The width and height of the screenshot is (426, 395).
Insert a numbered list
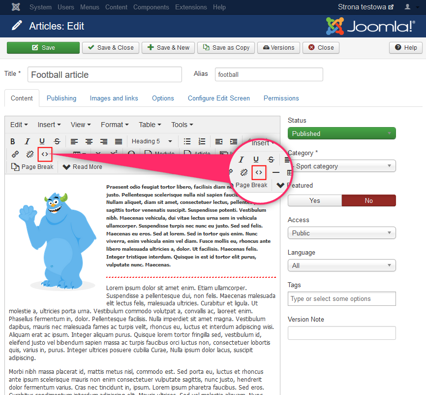click(202, 141)
